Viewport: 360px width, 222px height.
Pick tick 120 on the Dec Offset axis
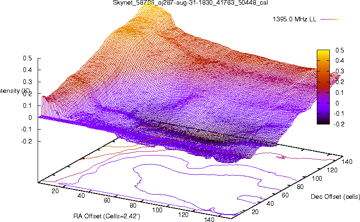tap(332, 170)
